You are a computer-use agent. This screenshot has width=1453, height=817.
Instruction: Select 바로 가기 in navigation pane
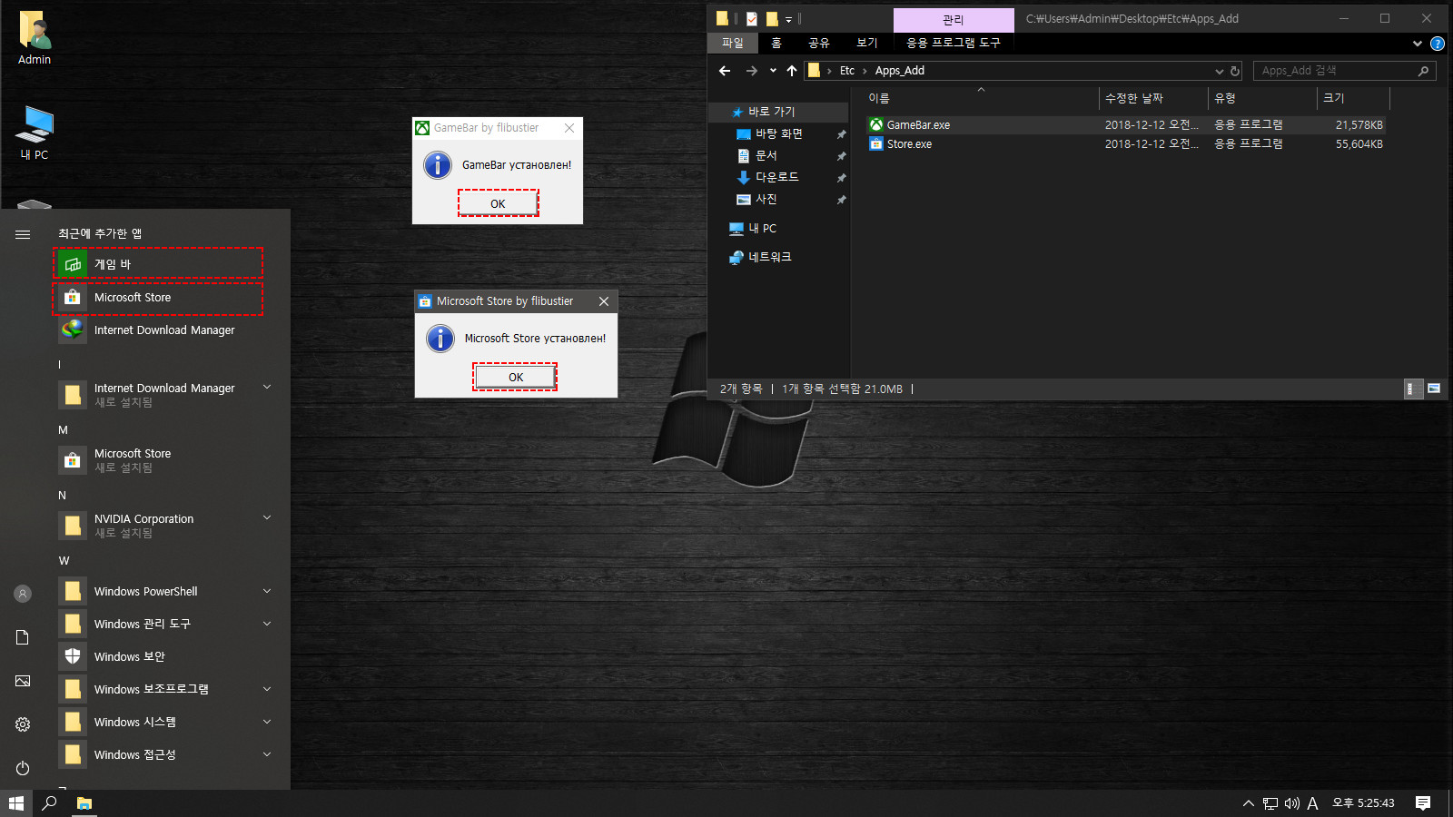click(x=778, y=112)
